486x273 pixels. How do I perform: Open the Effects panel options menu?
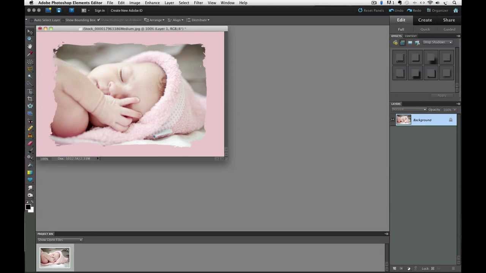(x=459, y=36)
